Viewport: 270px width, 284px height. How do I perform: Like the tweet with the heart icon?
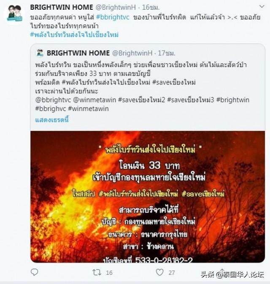pyautogui.click(x=160, y=272)
